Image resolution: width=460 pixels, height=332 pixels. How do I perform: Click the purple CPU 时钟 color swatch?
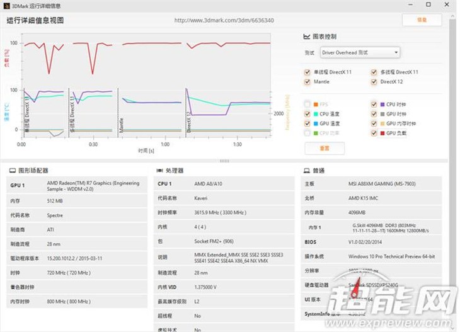382,105
